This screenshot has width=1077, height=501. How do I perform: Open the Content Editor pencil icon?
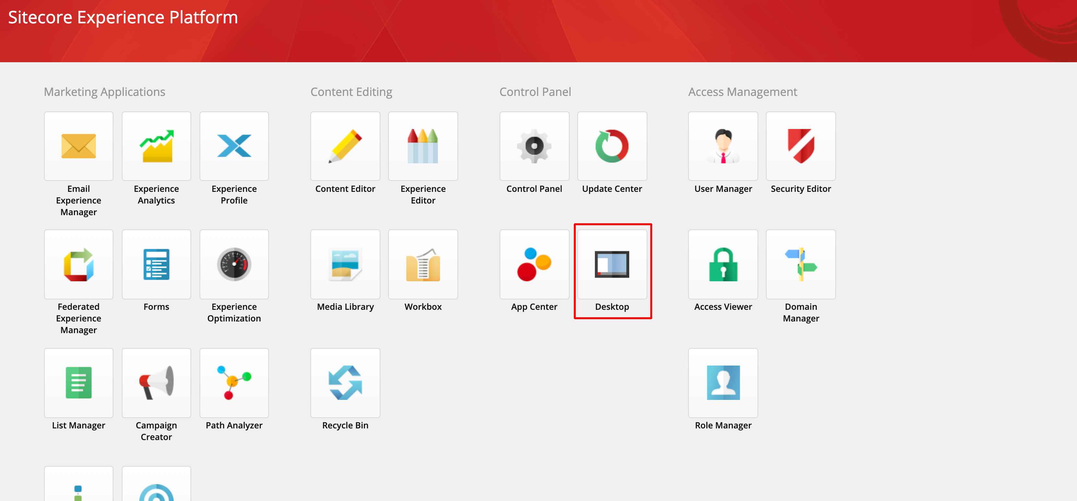[345, 146]
